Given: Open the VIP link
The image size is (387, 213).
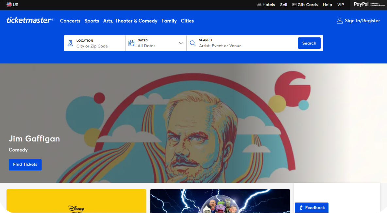Looking at the screenshot, I should click(x=341, y=5).
